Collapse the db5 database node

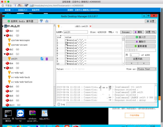pos(5,68)
